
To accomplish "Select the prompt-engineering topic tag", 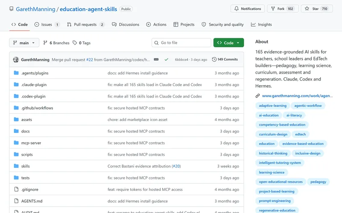I will tap(274, 201).
